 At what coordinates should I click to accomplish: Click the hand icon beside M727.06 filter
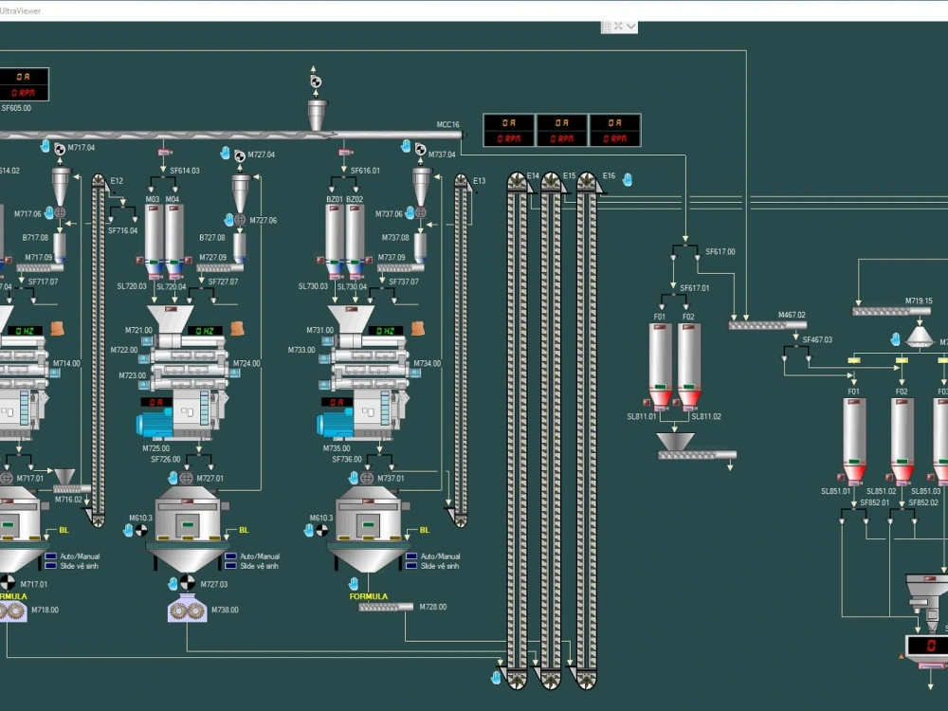tap(228, 218)
